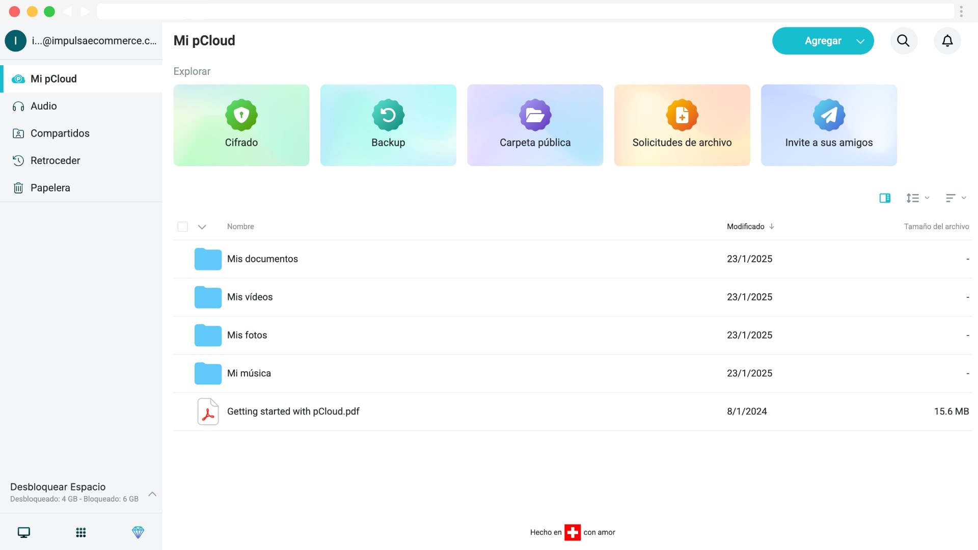Screen dimensions: 978x550
Task: Open the row height dropdown
Action: 917,198
